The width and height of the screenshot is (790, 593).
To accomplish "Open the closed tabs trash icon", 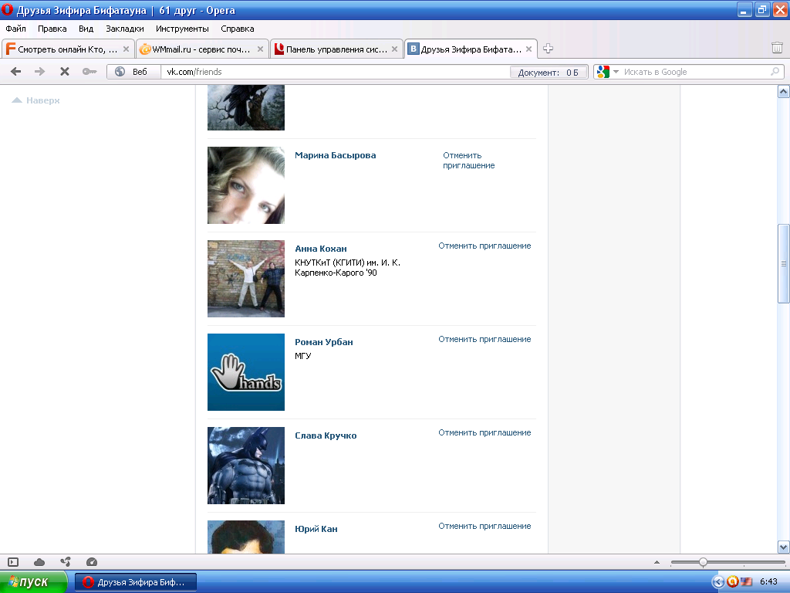I will click(777, 48).
